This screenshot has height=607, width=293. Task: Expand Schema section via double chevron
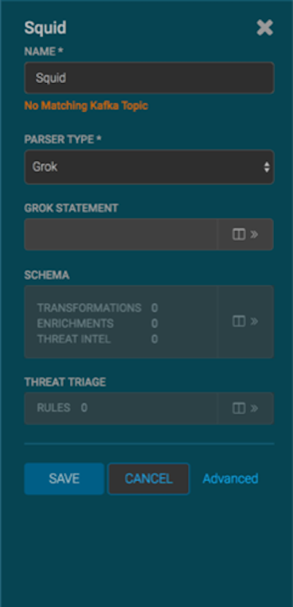pyautogui.click(x=254, y=321)
